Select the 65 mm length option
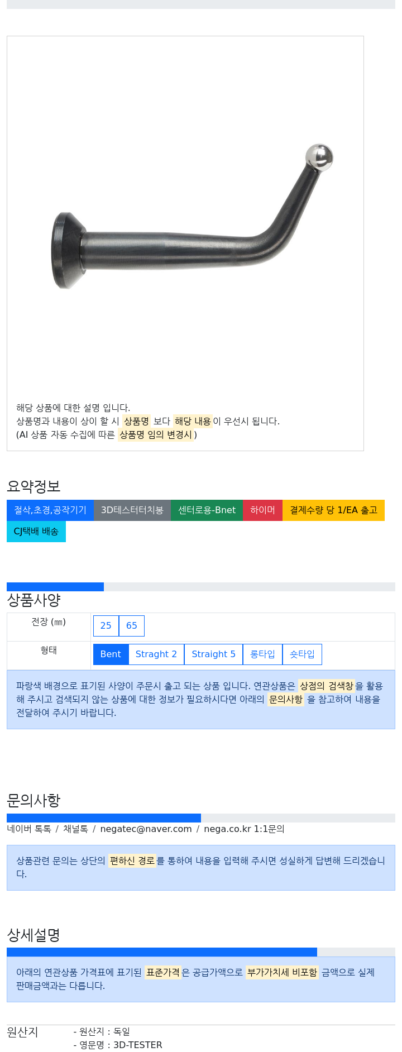 point(132,626)
